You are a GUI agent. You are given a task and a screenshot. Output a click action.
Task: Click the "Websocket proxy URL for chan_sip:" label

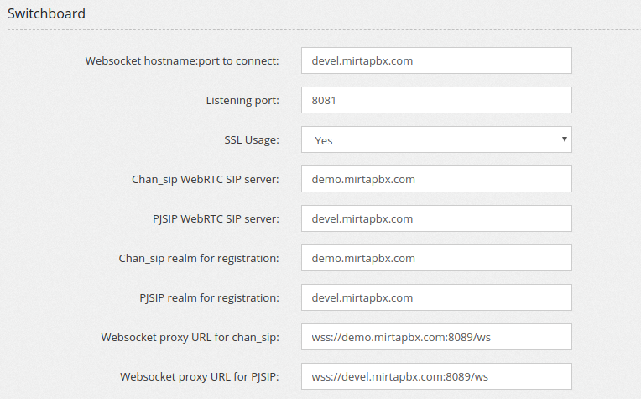pyautogui.click(x=190, y=337)
